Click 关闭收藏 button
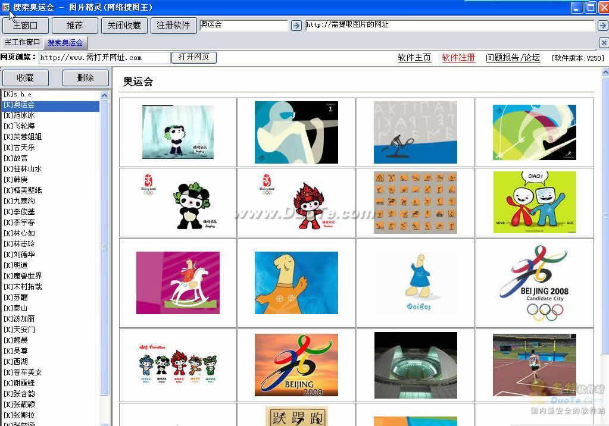Screen dimensions: 609x426 tap(124, 26)
